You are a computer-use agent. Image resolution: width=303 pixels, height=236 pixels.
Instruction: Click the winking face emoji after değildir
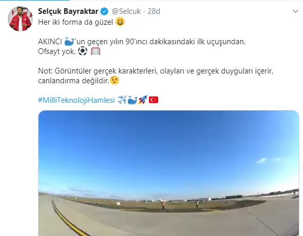[115, 81]
